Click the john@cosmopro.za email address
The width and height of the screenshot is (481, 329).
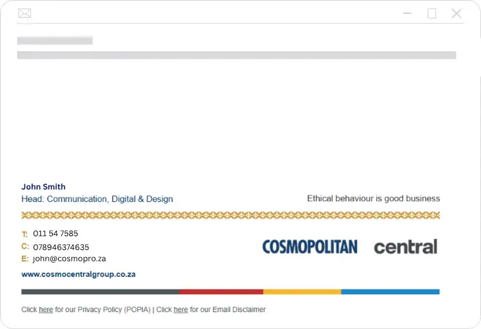[x=69, y=259]
